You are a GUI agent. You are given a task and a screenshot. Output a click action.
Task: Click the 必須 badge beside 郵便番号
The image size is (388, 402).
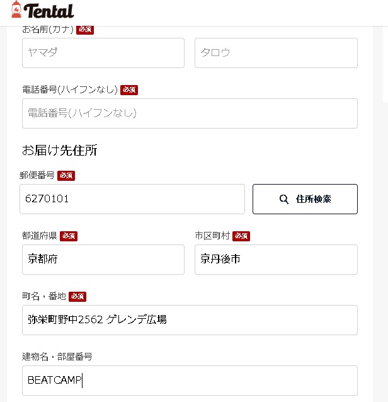[x=66, y=176]
